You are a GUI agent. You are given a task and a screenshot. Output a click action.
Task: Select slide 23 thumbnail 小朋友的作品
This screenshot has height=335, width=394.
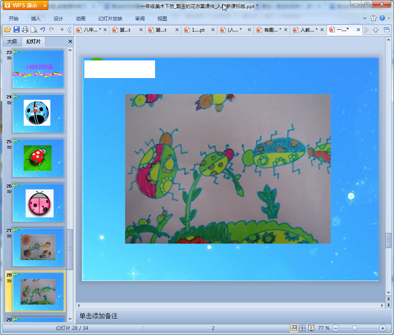(x=38, y=69)
